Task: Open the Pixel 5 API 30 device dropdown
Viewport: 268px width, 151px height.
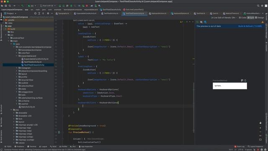Action: (48, 6)
